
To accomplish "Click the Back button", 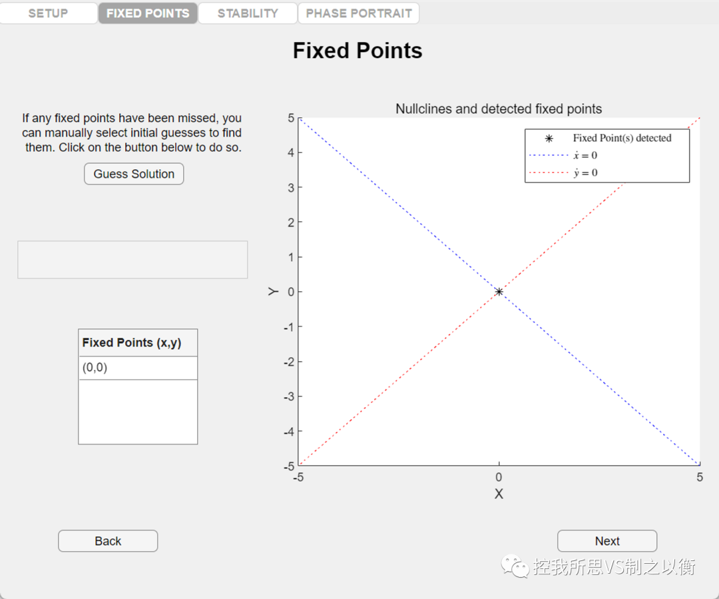I will (x=108, y=541).
